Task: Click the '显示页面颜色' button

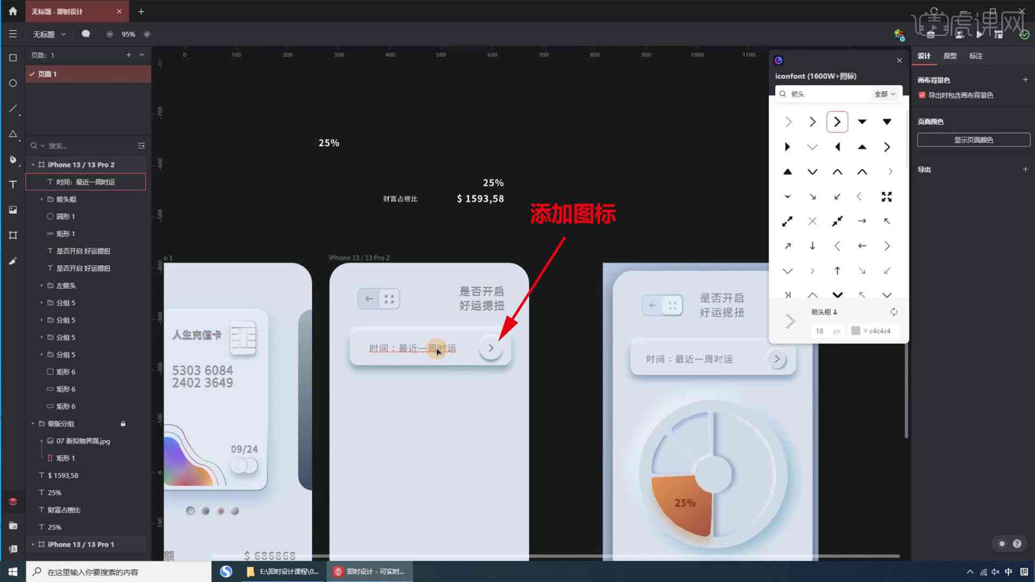Action: [x=972, y=139]
